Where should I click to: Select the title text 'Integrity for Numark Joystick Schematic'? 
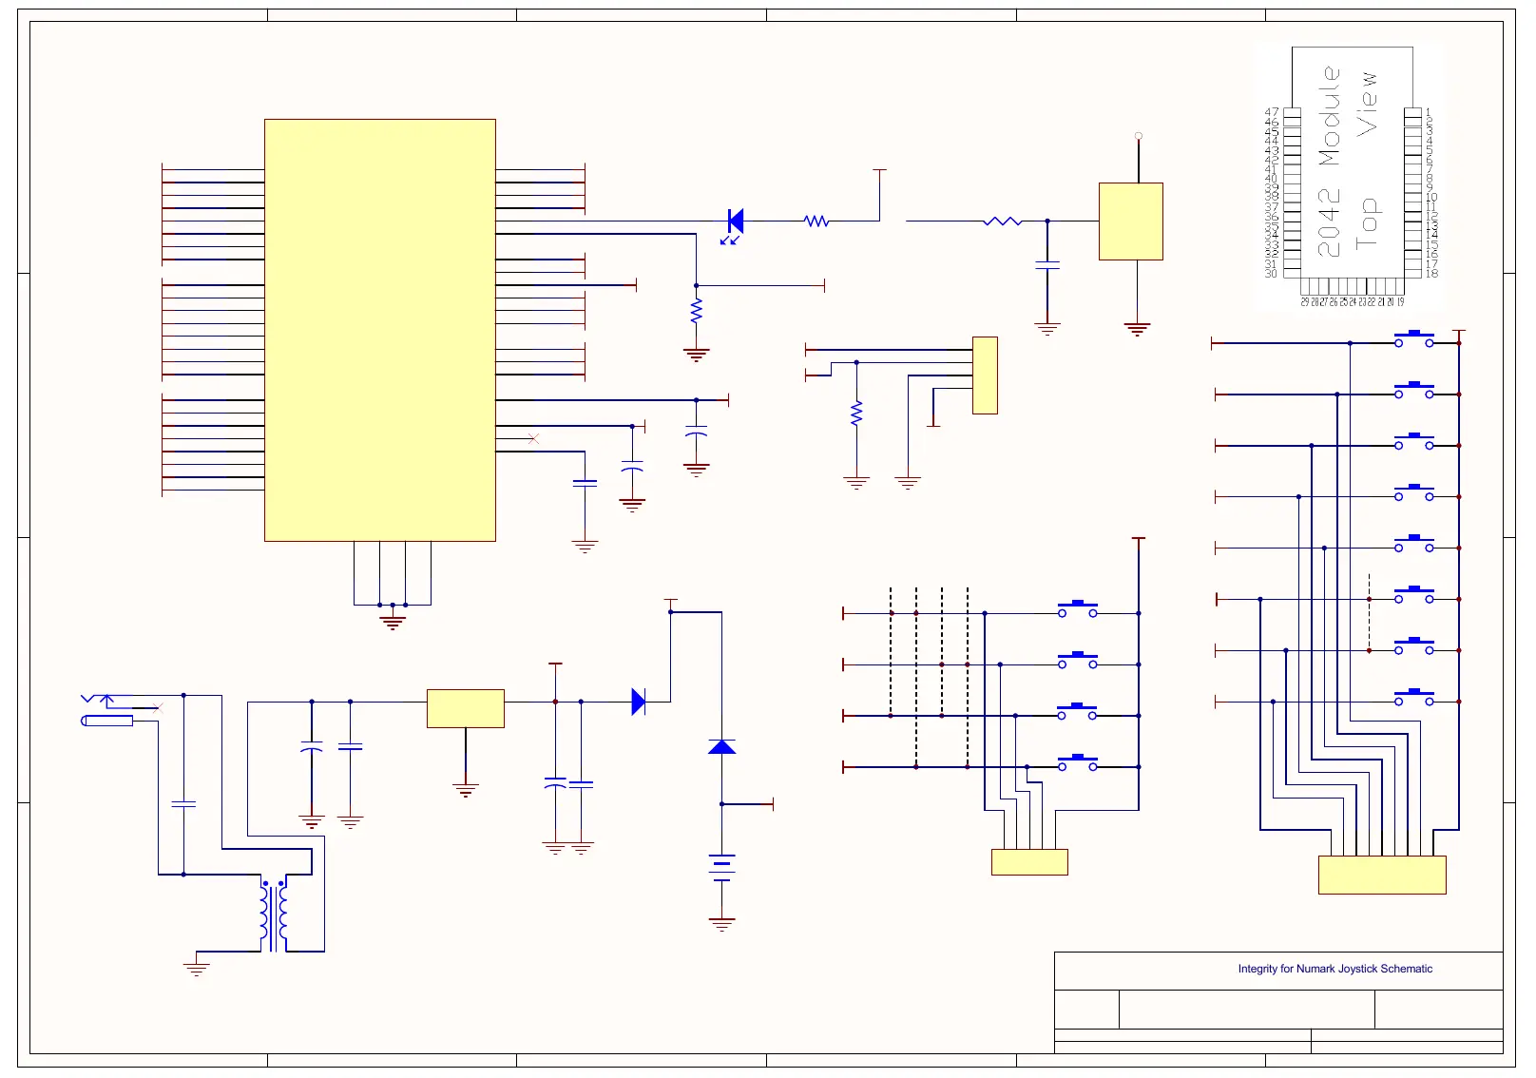1334,969
